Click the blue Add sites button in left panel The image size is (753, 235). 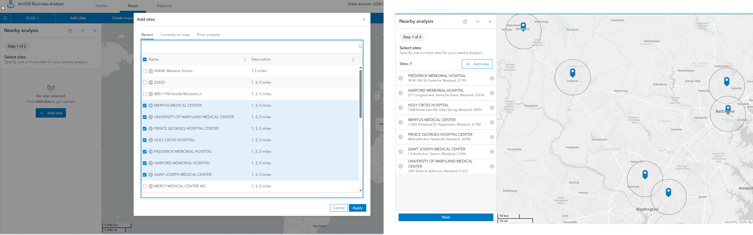coord(51,113)
